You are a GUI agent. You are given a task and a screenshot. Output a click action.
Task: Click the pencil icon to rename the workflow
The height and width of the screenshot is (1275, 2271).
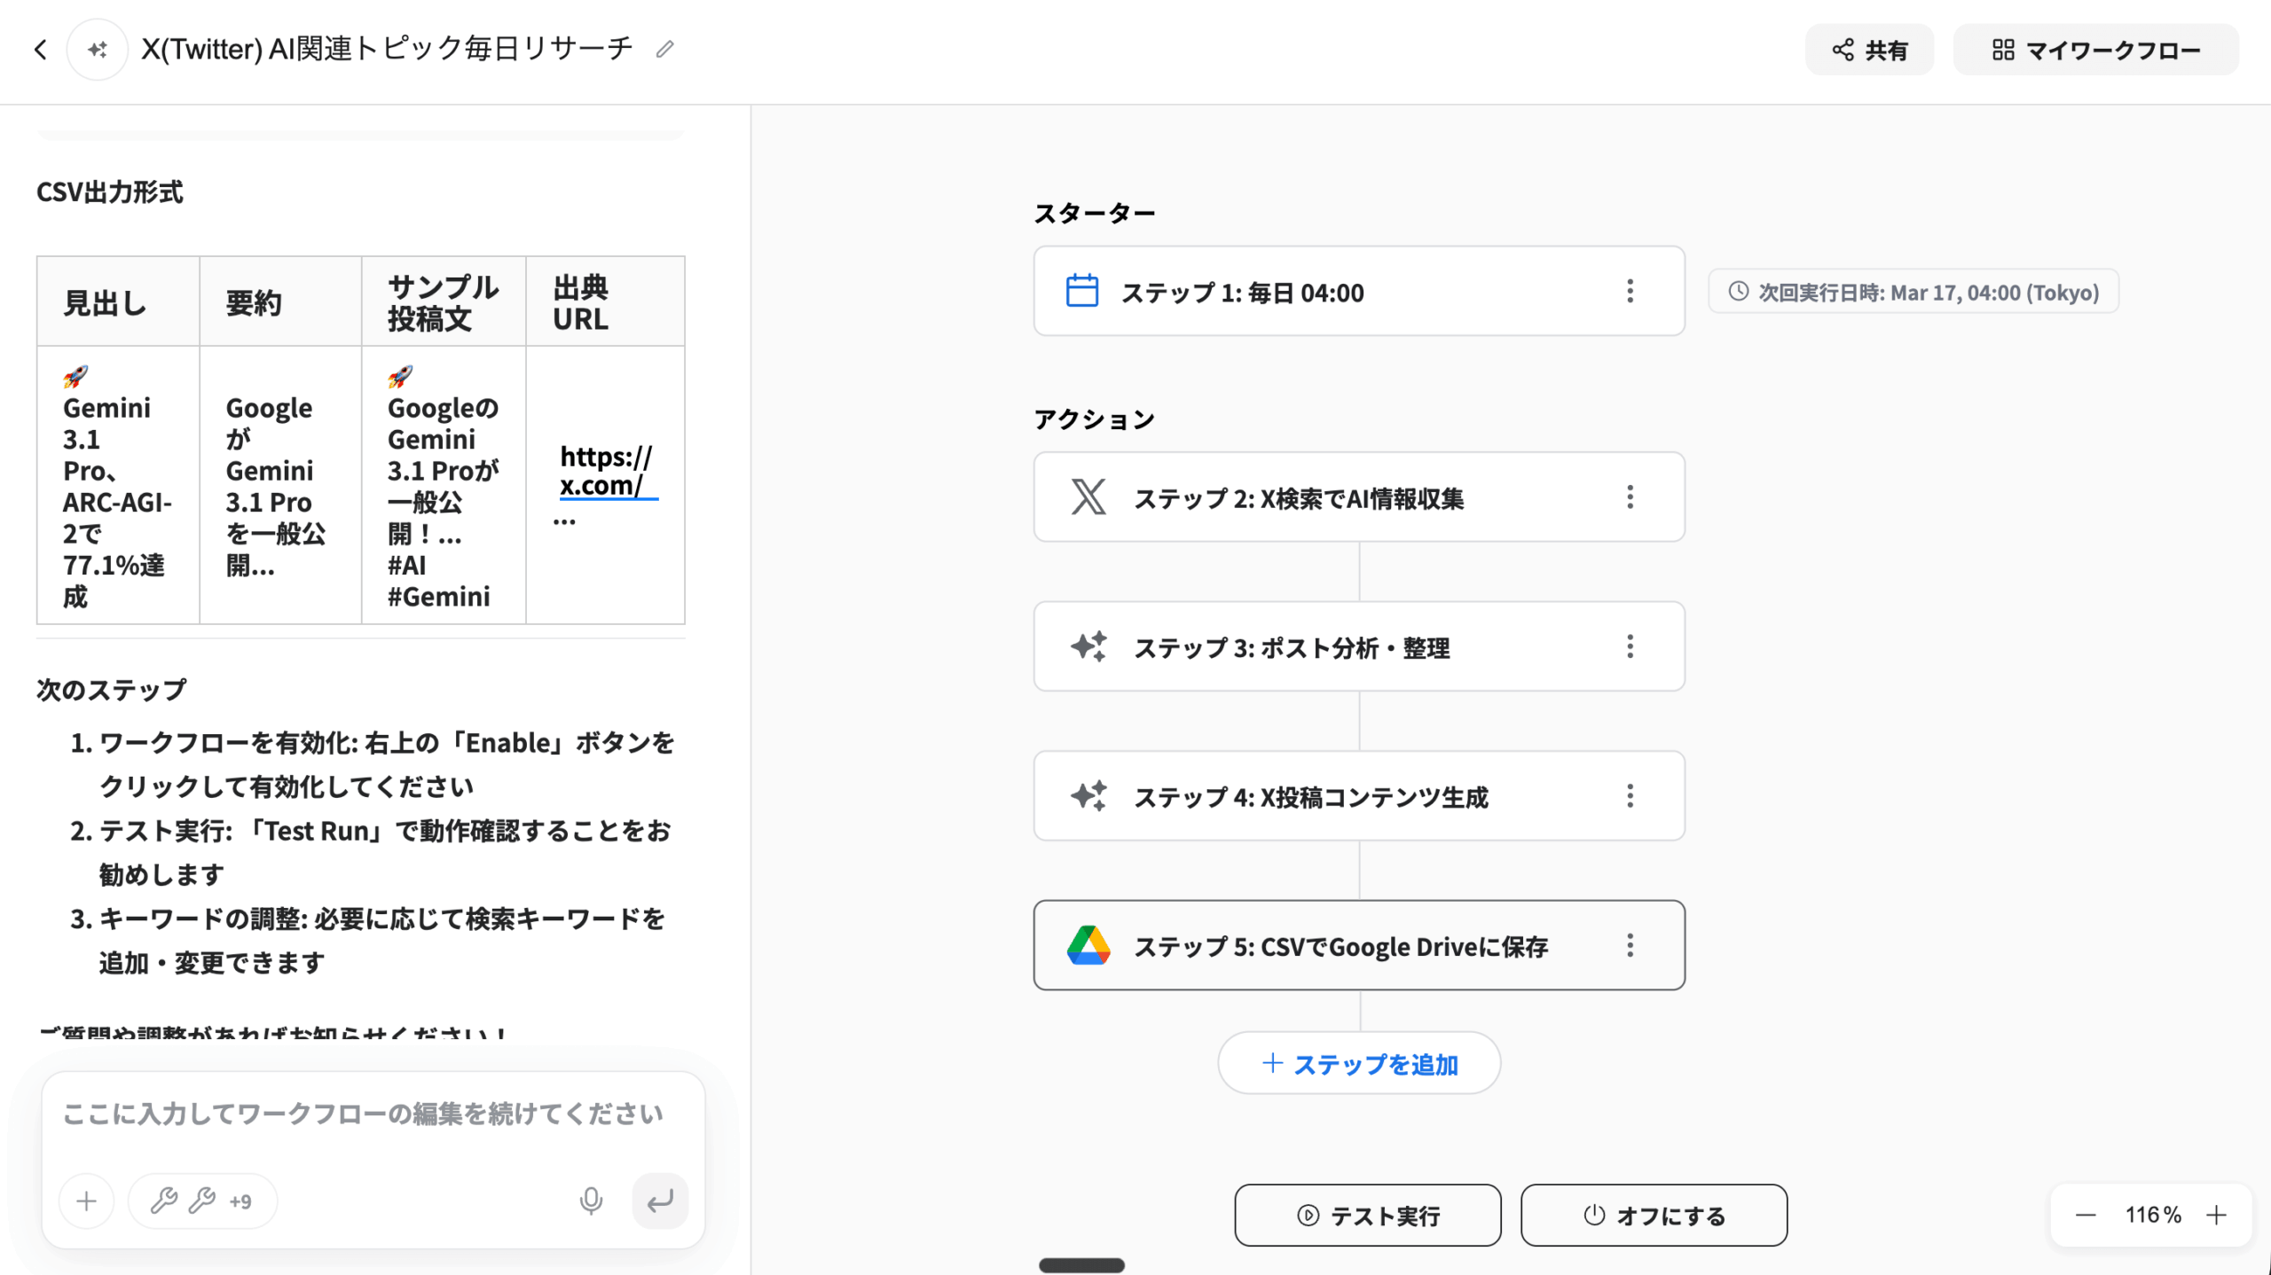coord(664,50)
